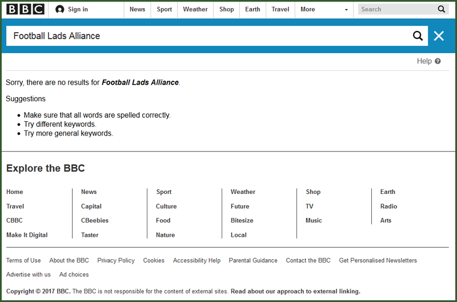Click the More menu label
The height and width of the screenshot is (302, 457).
click(x=307, y=9)
